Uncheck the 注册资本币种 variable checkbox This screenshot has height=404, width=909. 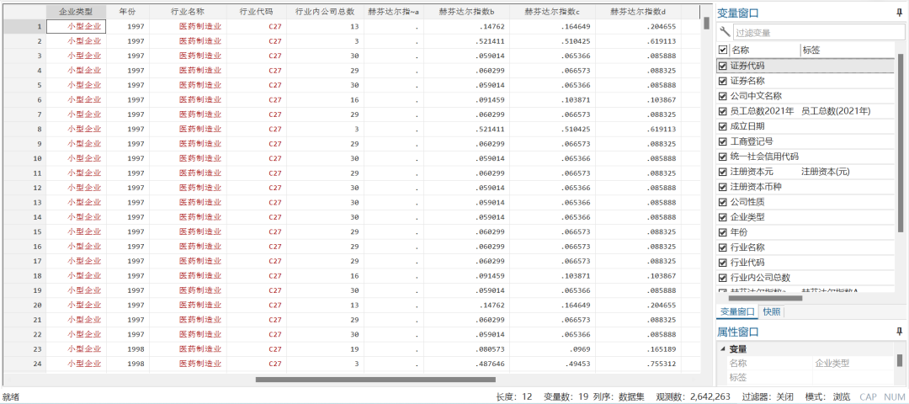click(722, 187)
